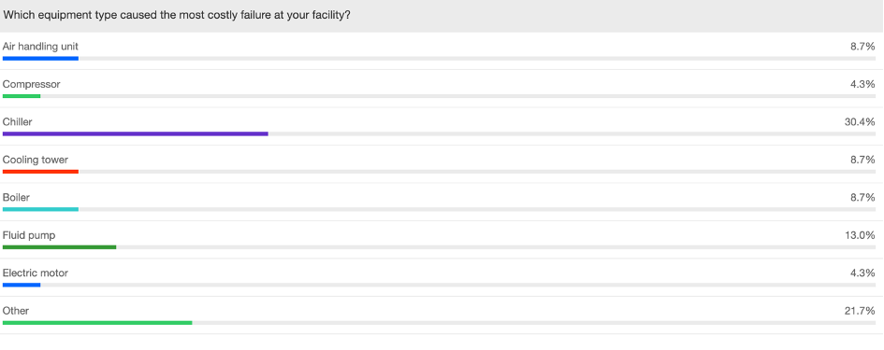Click the green Other result bar
The width and height of the screenshot is (884, 350).
pyautogui.click(x=97, y=322)
